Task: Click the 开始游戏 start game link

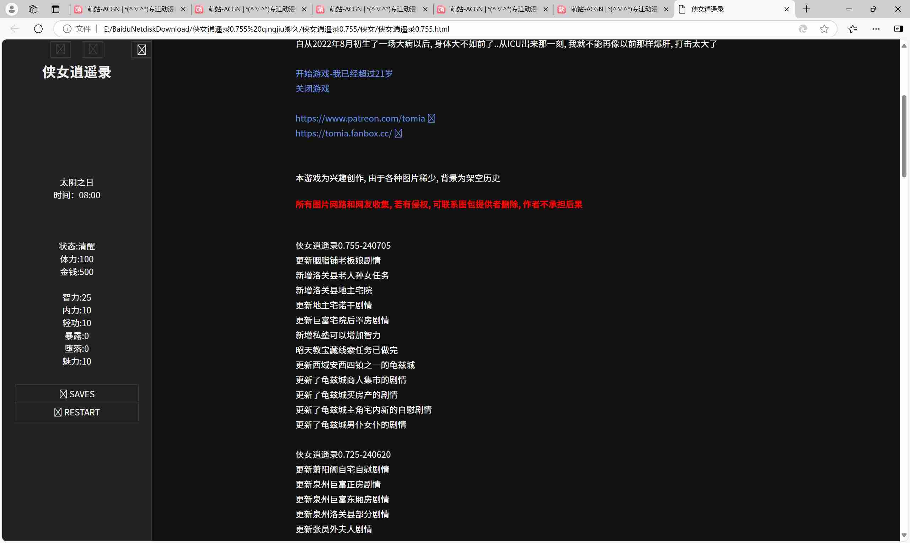Action: (x=343, y=74)
